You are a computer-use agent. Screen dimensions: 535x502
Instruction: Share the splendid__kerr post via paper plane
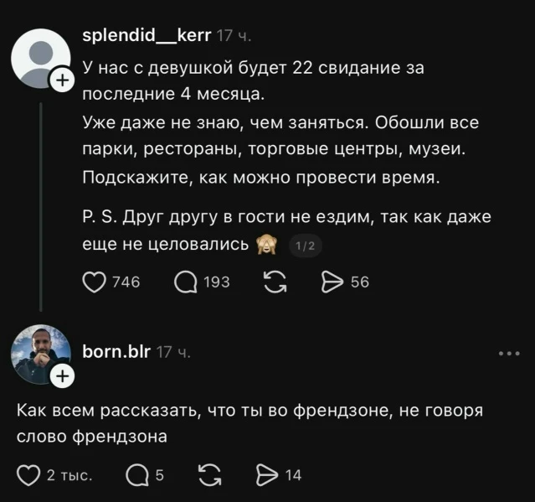(332, 282)
